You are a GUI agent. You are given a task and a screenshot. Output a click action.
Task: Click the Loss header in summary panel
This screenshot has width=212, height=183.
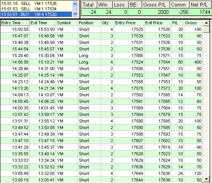click(x=120, y=5)
